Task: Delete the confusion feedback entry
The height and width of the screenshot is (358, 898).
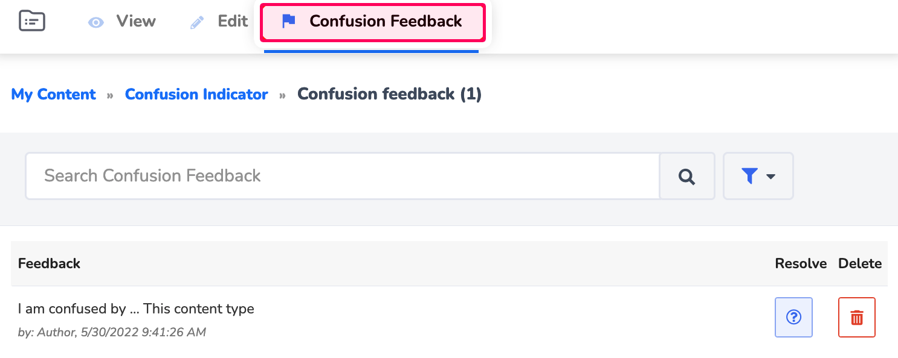Action: 856,317
